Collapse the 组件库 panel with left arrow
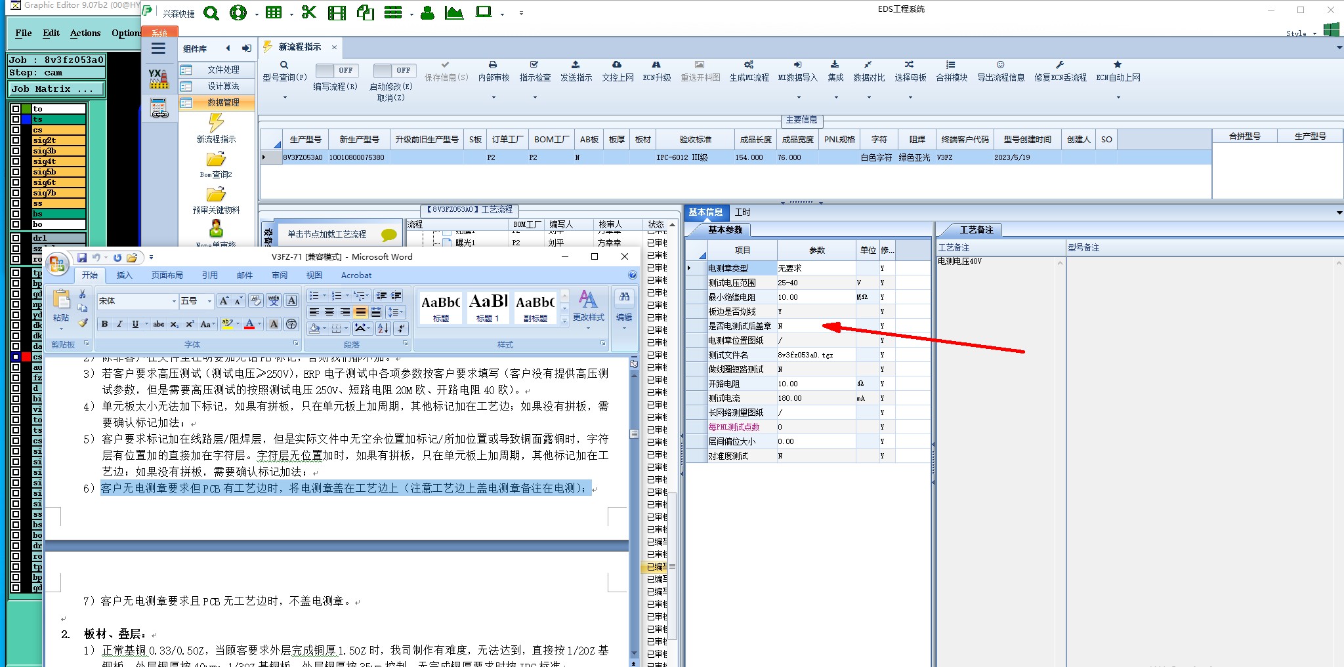Screen dimensions: 1344x667 tap(228, 48)
